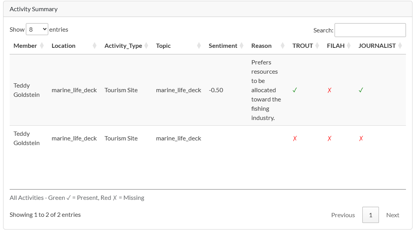Click into the Search input field
Screen dimensions: 416x233
point(370,30)
